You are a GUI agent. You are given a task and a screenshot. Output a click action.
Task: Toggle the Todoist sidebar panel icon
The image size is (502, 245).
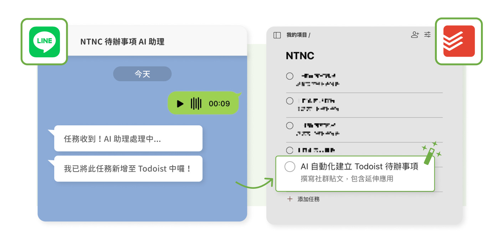[x=277, y=35]
